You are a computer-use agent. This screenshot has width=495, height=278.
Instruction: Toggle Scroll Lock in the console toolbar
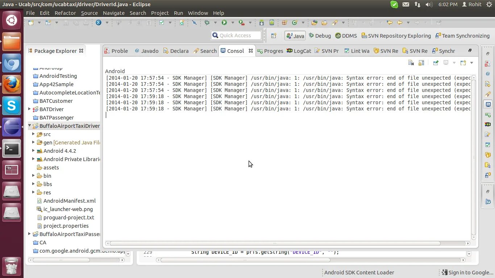click(421, 63)
